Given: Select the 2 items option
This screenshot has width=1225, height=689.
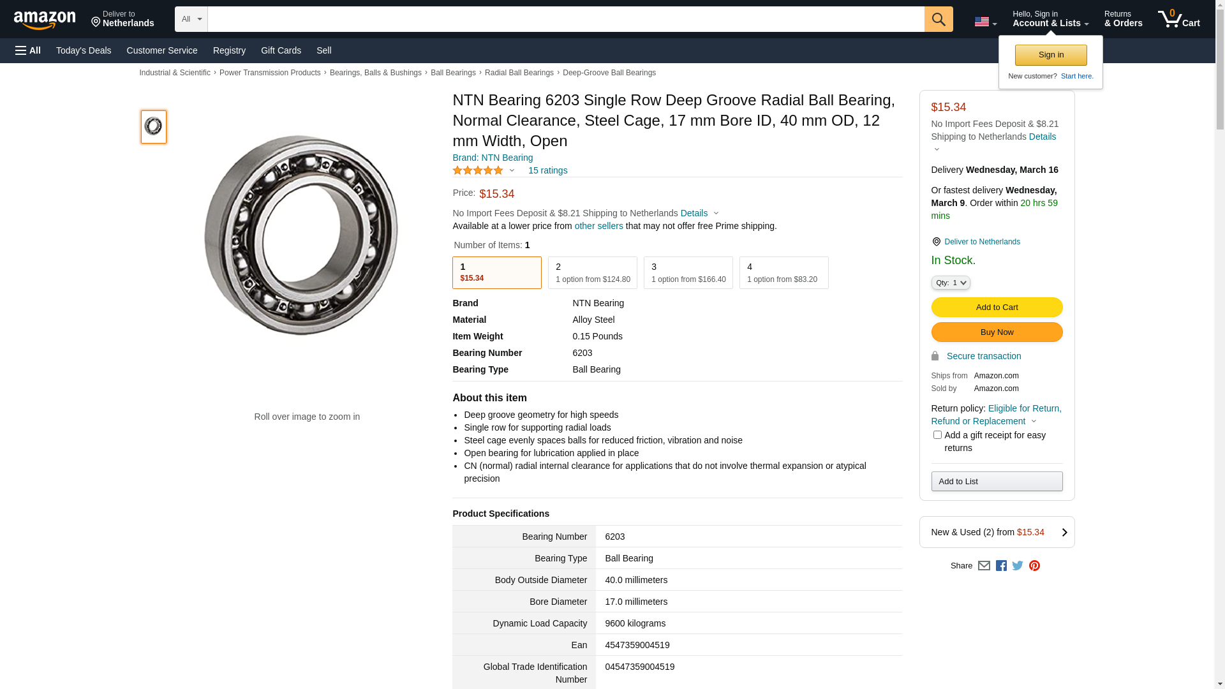Looking at the screenshot, I should [x=592, y=272].
